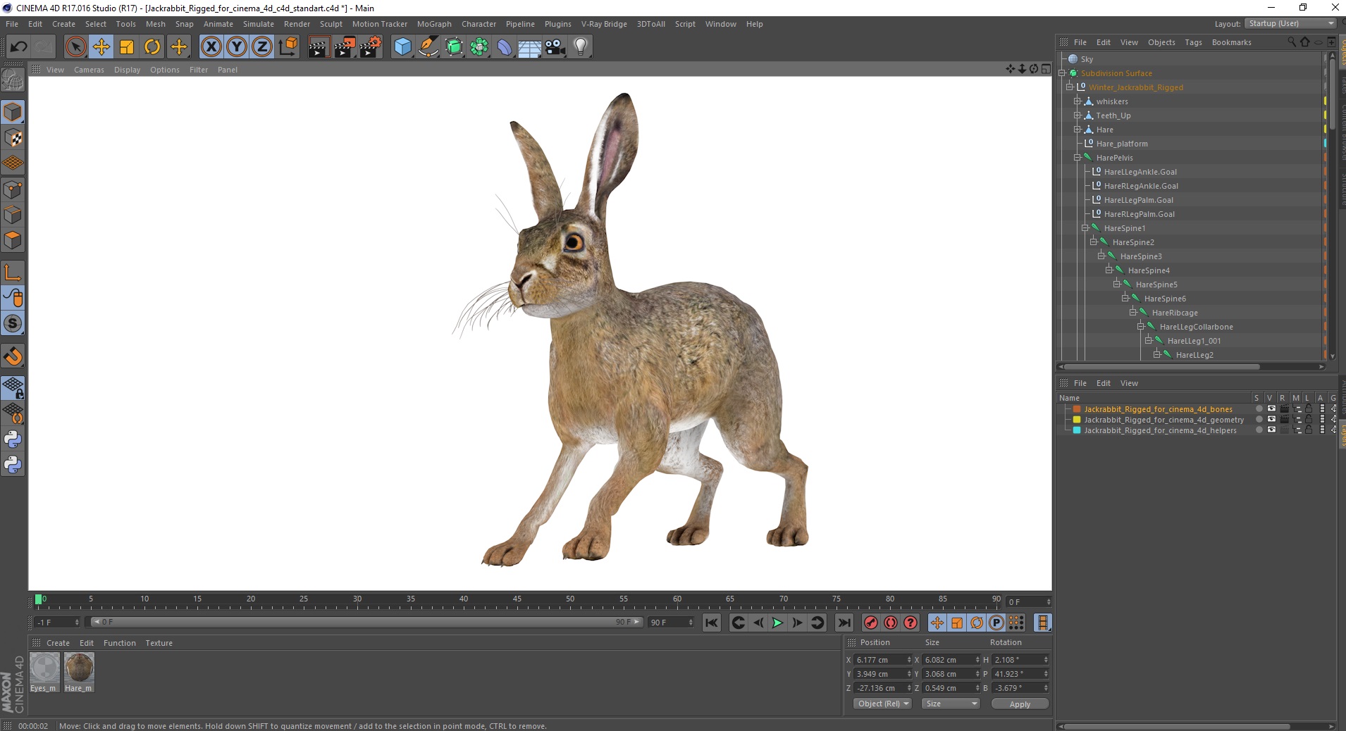Add a Cube primitive object
The image size is (1346, 731).
[402, 47]
